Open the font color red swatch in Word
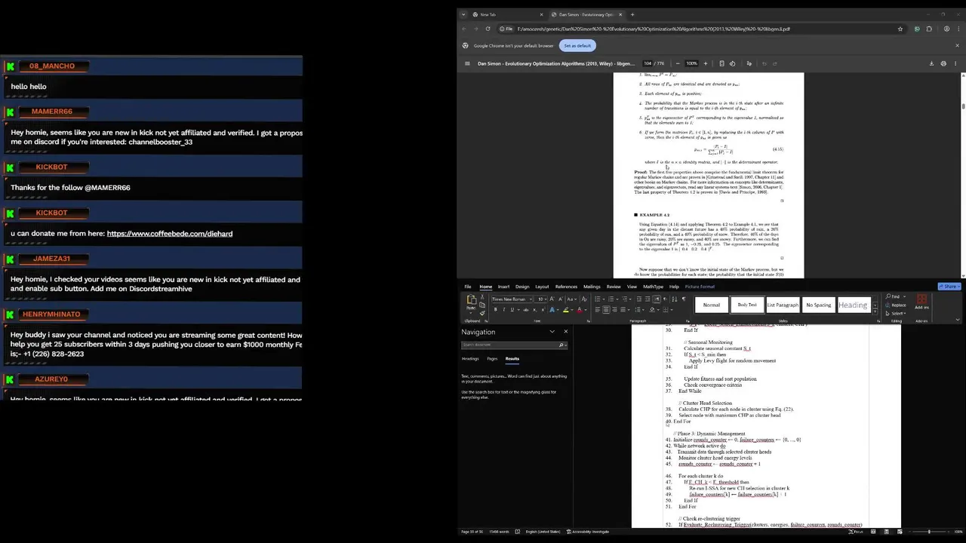 (579, 310)
